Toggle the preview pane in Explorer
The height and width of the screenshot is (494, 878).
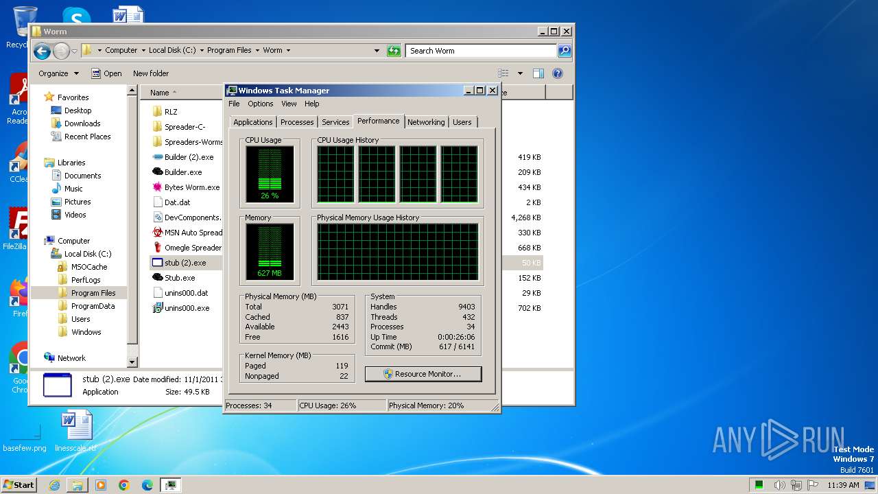coord(538,73)
